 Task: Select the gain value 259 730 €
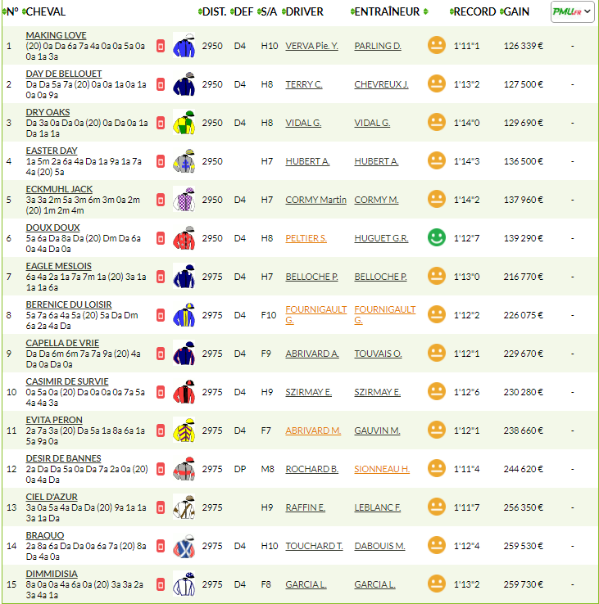click(523, 584)
